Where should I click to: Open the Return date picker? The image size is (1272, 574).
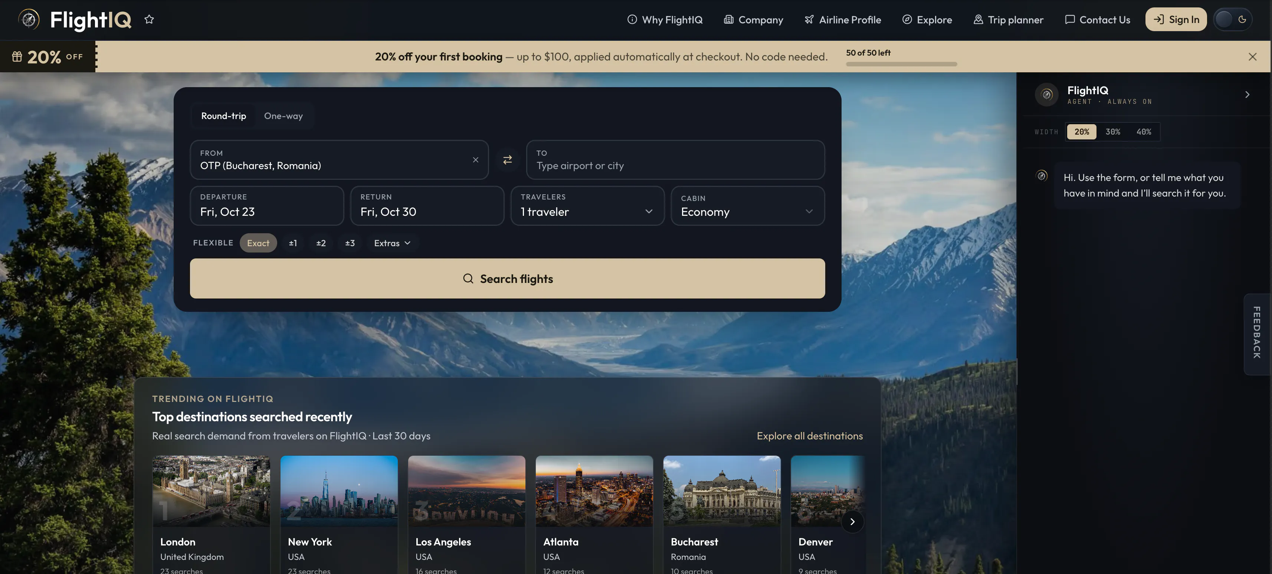click(427, 206)
